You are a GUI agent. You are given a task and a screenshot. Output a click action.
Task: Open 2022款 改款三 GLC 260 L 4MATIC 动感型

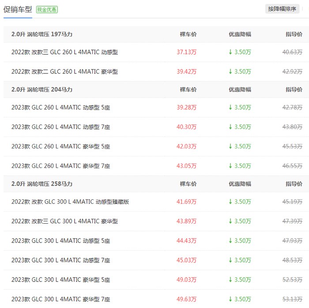64,52
